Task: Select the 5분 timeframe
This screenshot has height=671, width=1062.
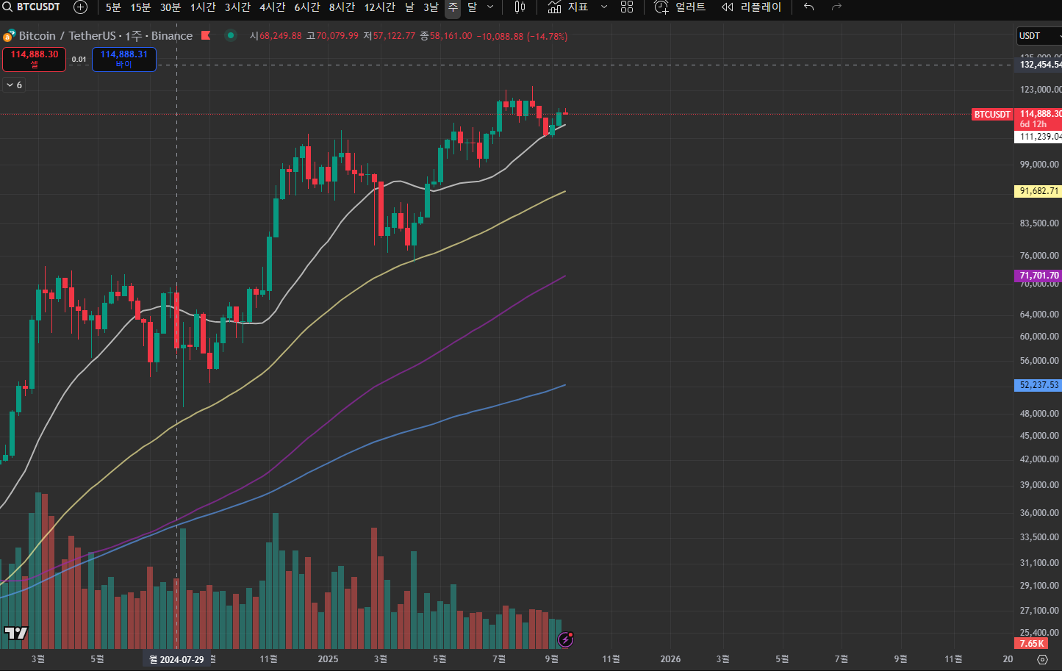Action: click(x=113, y=7)
